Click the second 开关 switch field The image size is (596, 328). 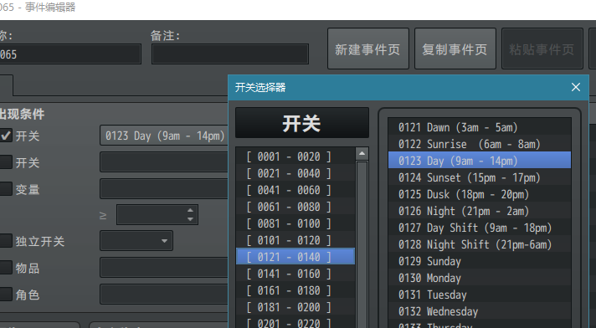coord(164,162)
